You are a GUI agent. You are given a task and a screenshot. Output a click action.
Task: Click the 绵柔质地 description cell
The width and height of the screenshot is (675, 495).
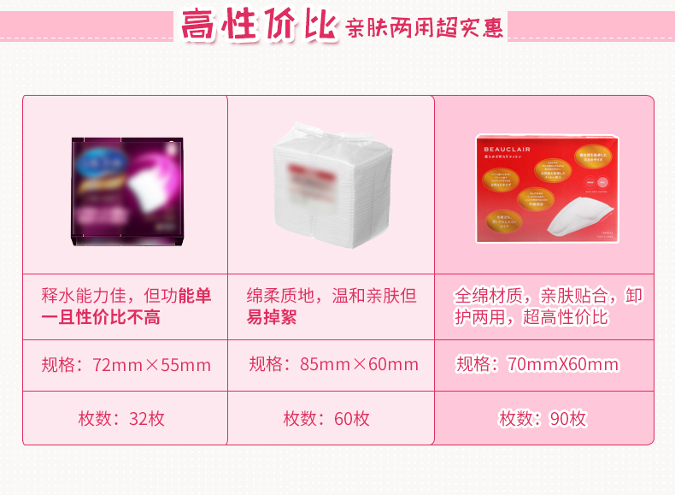tap(331, 306)
